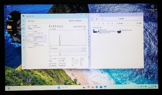
Task: Open the Services page in Task Manager sidebar
Action: pos(24,48)
